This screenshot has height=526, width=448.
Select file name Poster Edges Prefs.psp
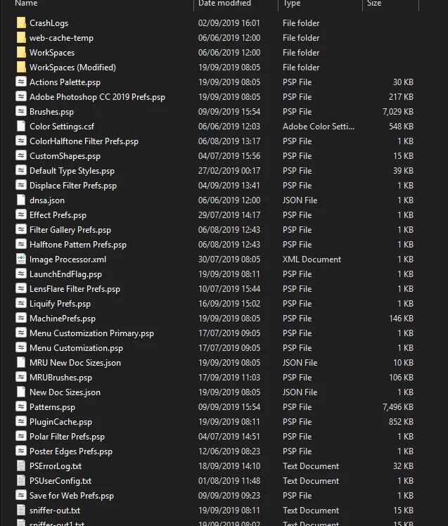(71, 451)
